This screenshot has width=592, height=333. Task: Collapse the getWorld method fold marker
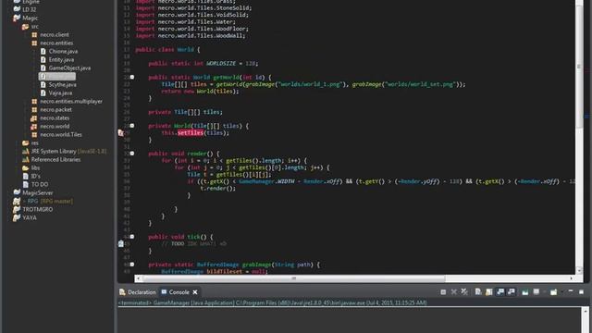131,77
